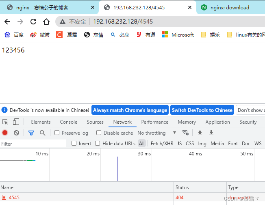Click Switch DevTools to Chinese button
Viewport: 265px width, 205px height.
click(202, 110)
